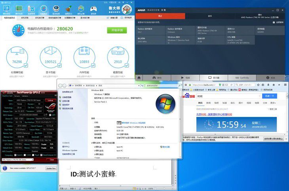289x191 pixels.
Task: Switch Ludashi to 手机评测 tab
Action: click(25, 18)
